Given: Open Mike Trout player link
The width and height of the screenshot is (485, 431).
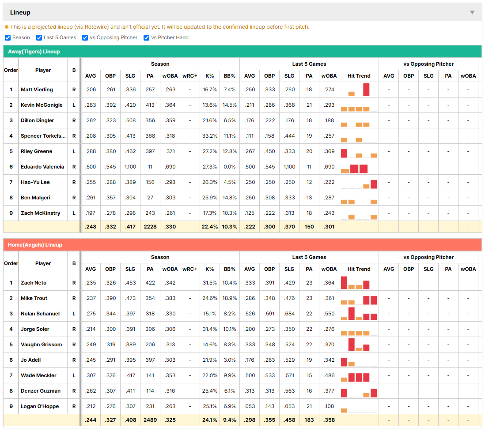Looking at the screenshot, I should pyautogui.click(x=34, y=298).
